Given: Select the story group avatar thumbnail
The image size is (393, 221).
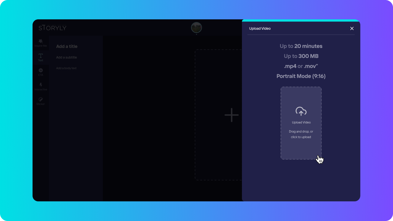Looking at the screenshot, I should pos(196,28).
